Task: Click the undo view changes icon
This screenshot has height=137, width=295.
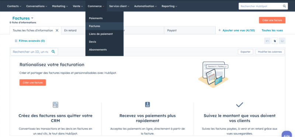Action: (267, 41)
